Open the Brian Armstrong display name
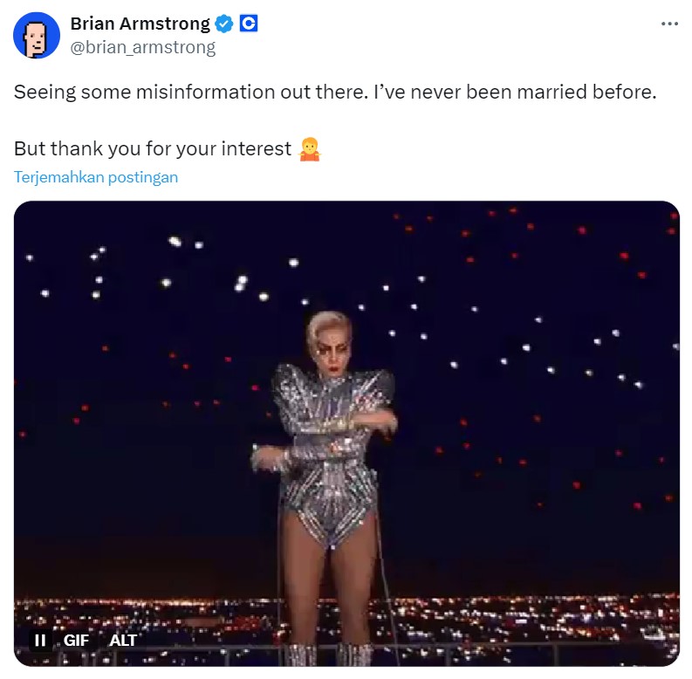The width and height of the screenshot is (692, 679). (x=140, y=24)
